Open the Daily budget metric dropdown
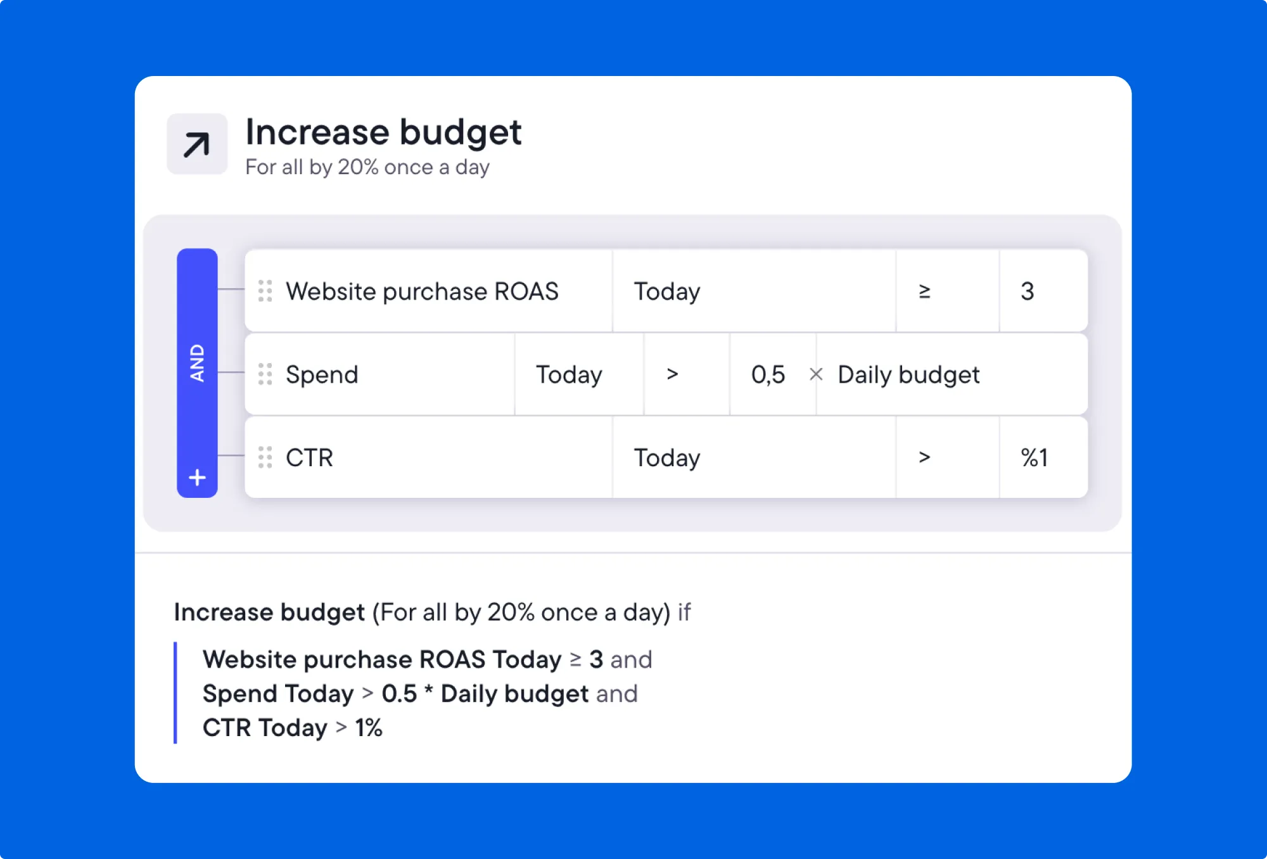1267x859 pixels. [x=908, y=374]
